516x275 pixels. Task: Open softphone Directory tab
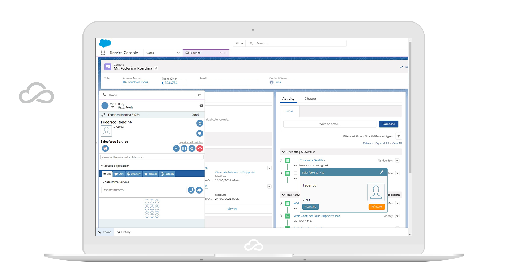pyautogui.click(x=134, y=174)
